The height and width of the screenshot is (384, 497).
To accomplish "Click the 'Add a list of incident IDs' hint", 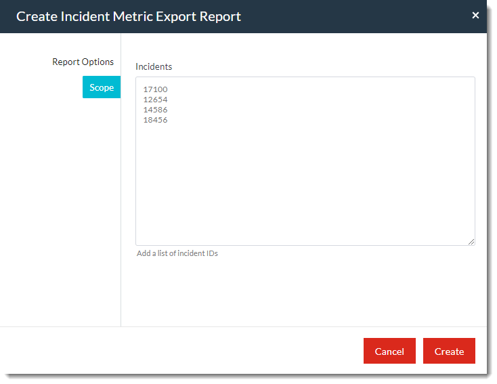I will (177, 253).
